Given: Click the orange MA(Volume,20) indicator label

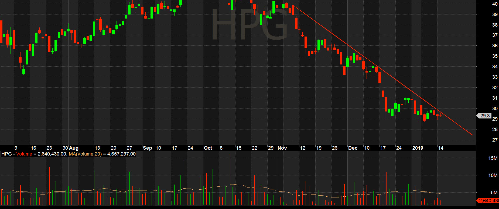Looking at the screenshot, I should (x=85, y=154).
